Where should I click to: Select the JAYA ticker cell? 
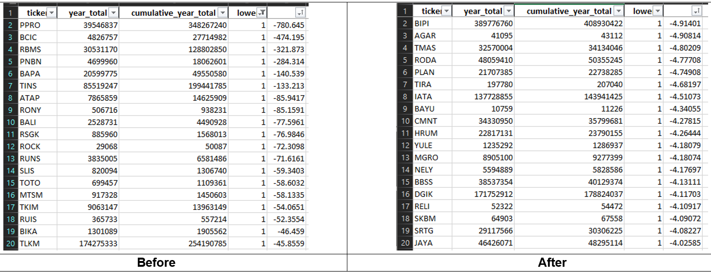click(x=432, y=243)
